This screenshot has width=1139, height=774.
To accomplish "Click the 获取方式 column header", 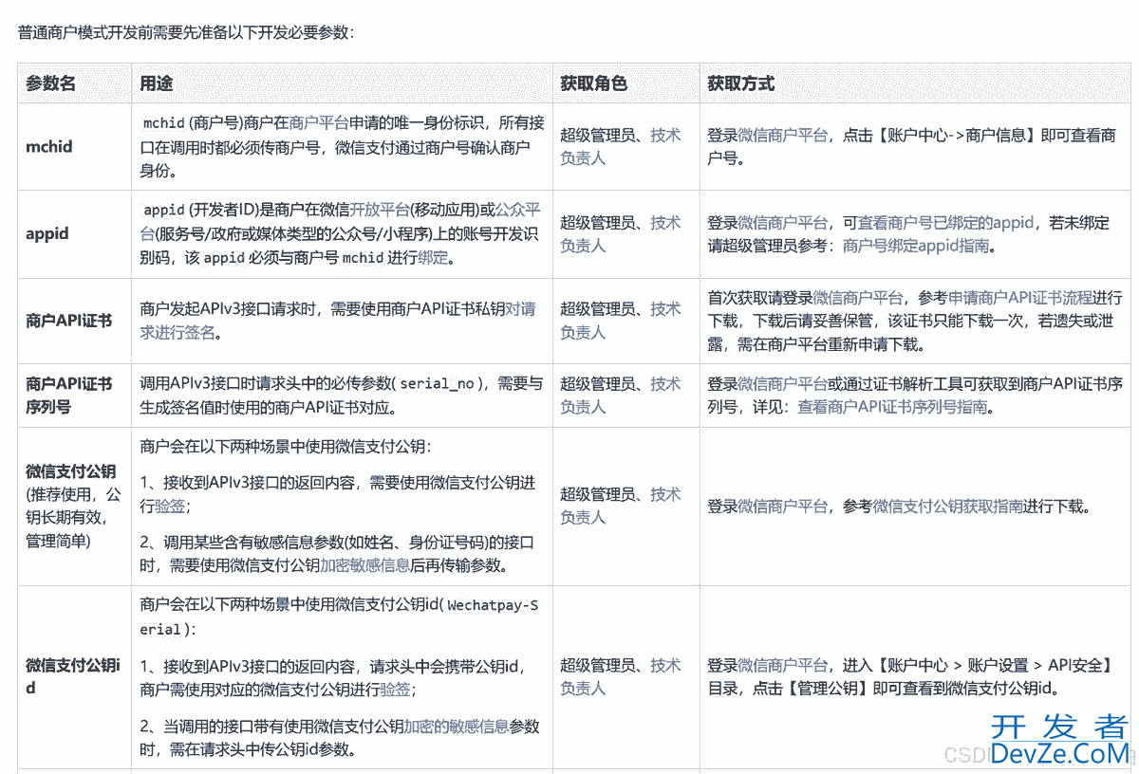I will click(x=740, y=83).
